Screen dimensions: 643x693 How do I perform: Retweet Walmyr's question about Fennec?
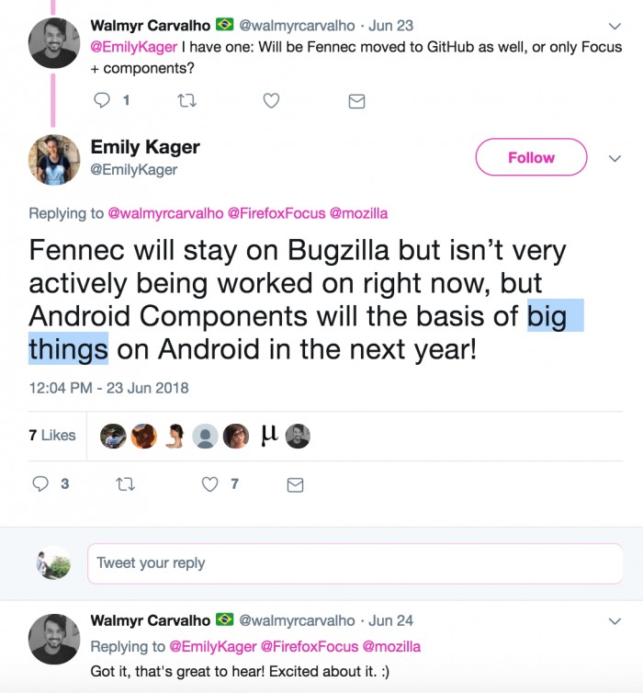tap(186, 100)
